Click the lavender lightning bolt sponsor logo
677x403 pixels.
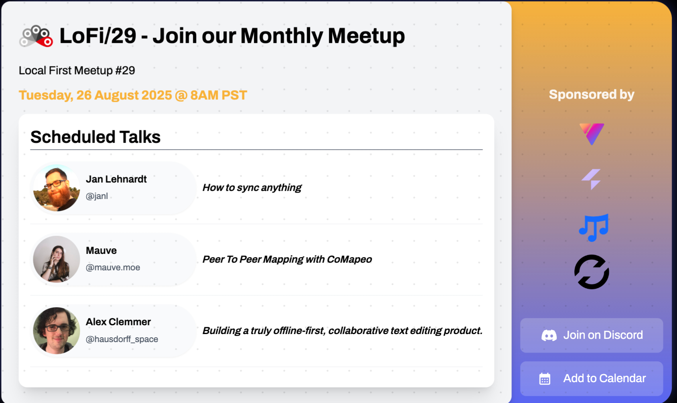pyautogui.click(x=592, y=179)
